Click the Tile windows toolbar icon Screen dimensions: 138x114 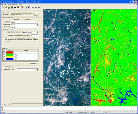[x=39, y=7]
